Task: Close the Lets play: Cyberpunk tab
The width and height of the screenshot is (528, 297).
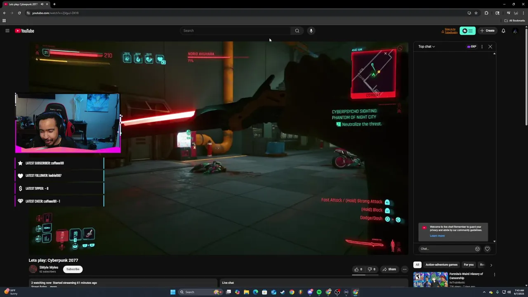Action: 47,4
